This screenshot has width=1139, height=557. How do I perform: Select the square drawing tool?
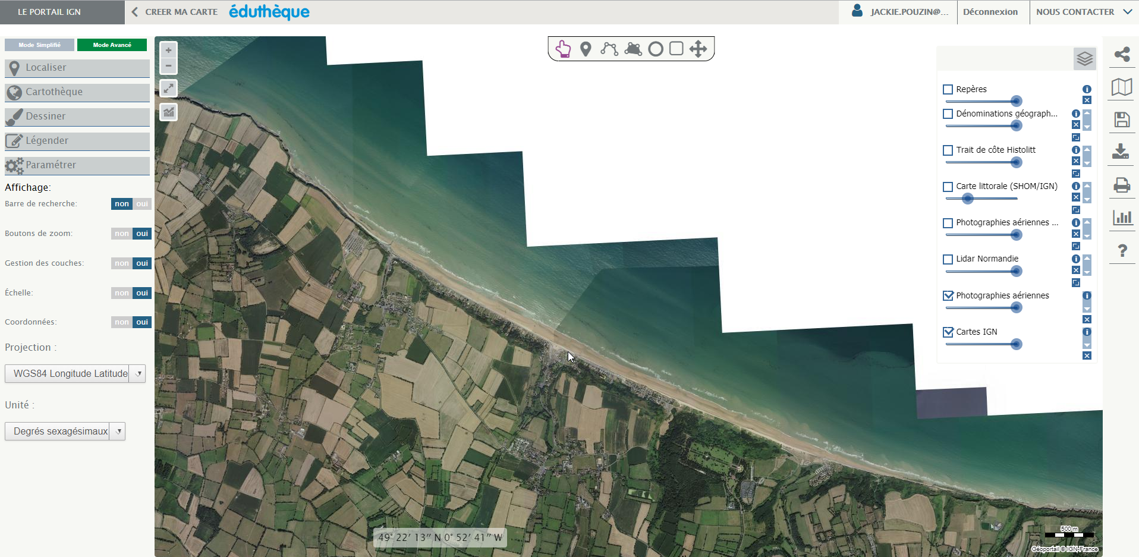[677, 48]
